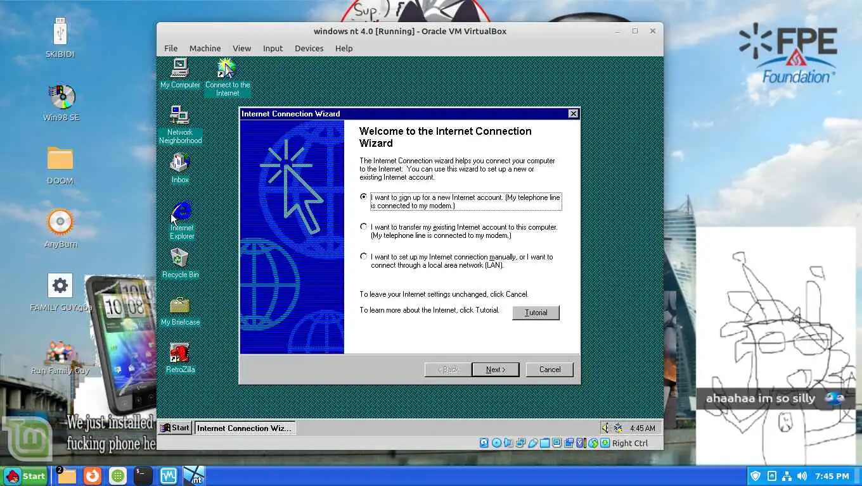Click the VirtualBox display settings indicator
The height and width of the screenshot is (486, 862).
(x=556, y=443)
